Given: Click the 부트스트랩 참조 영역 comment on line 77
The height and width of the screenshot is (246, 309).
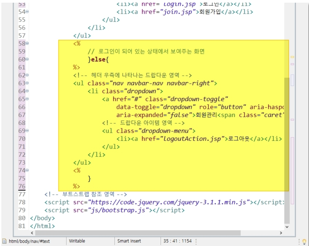Looking at the screenshot, I should (86, 194).
